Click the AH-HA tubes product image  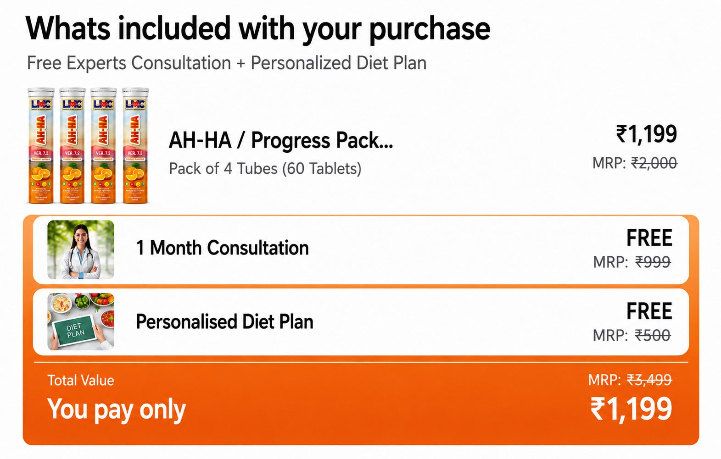88,145
